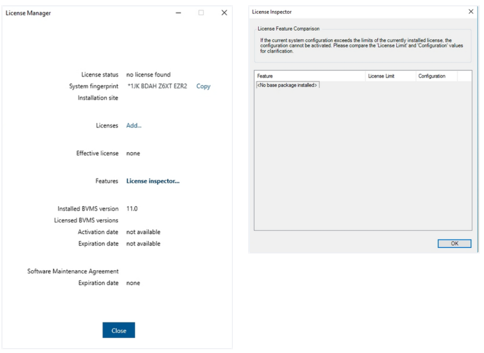Select the <No base package installed> row
This screenshot has width=484, height=353.
tap(288, 85)
